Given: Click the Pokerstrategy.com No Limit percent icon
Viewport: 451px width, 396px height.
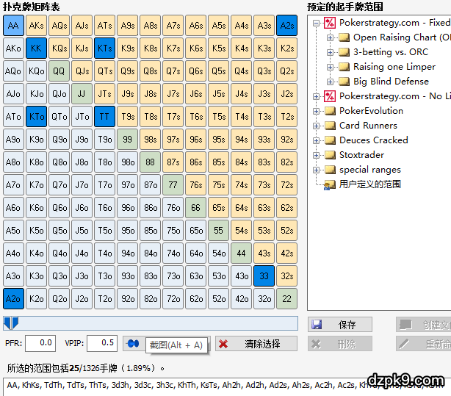Looking at the screenshot, I should click(330, 96).
